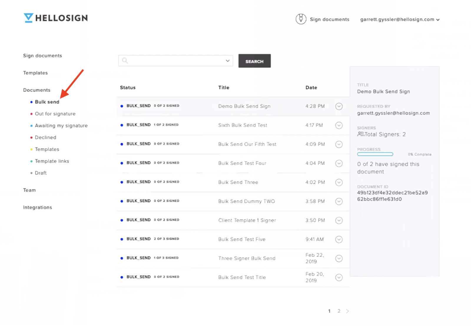Screen dimensions: 471x326
Task: Click the Total Signers: 2 text
Action: tap(385, 134)
